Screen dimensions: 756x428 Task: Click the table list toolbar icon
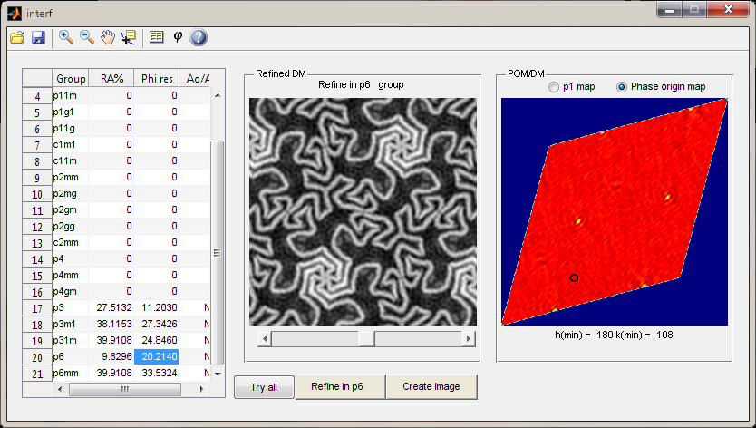coord(156,37)
